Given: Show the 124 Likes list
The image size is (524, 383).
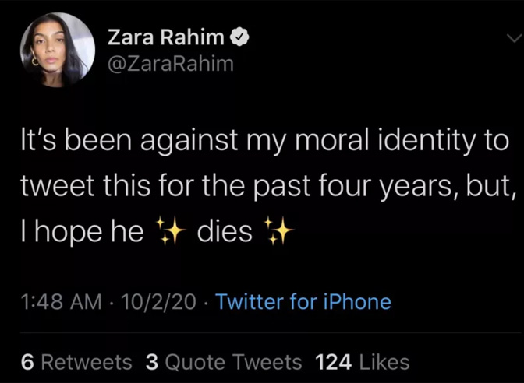Looking at the screenshot, I should (x=362, y=362).
